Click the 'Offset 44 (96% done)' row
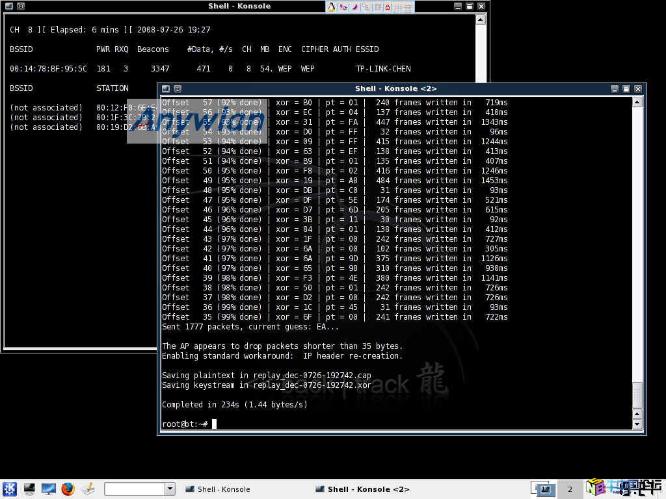This screenshot has height=499, width=666. (335, 229)
